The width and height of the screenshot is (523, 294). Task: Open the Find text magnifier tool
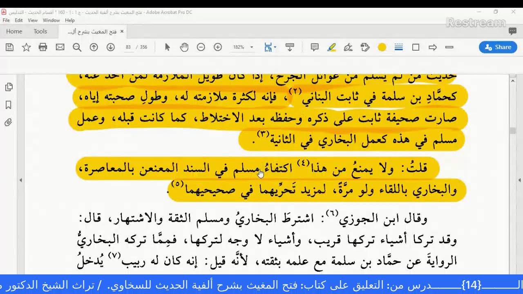pos(77,47)
